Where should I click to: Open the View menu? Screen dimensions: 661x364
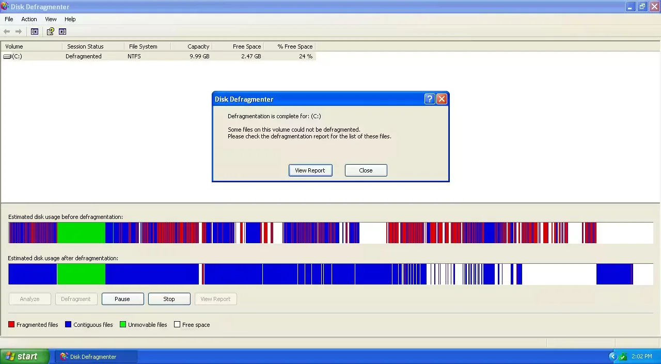point(51,19)
